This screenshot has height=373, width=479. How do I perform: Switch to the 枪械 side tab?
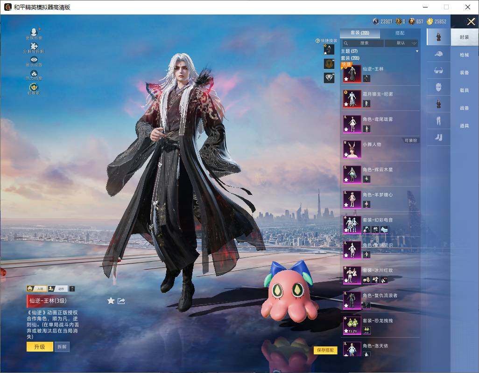tap(465, 55)
